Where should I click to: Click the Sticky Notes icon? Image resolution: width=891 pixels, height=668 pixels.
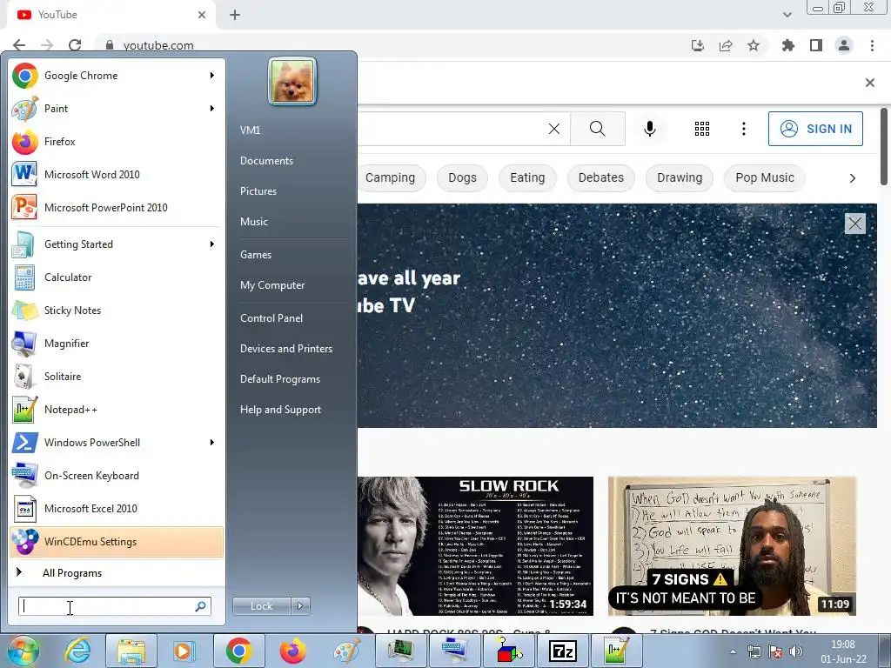point(24,311)
